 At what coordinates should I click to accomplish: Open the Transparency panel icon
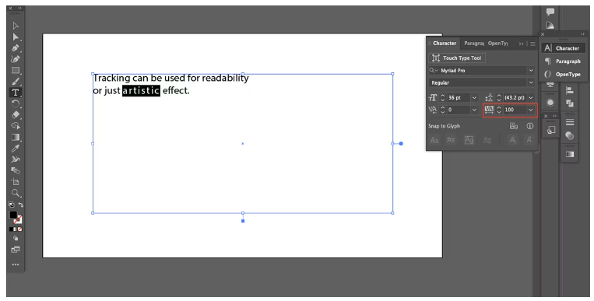569,135
